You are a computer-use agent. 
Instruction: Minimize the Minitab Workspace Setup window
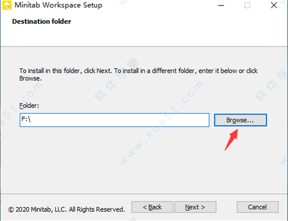click(x=221, y=5)
